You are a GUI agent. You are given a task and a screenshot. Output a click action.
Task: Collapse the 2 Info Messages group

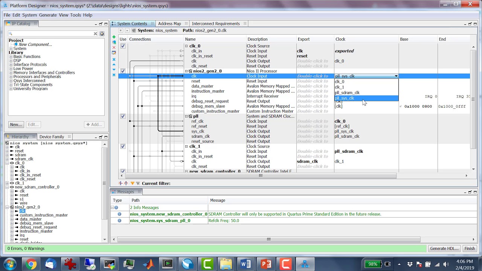click(112, 207)
